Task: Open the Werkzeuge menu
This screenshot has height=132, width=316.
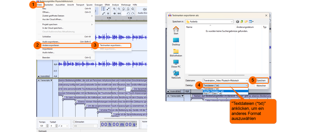Action: pos(126,5)
